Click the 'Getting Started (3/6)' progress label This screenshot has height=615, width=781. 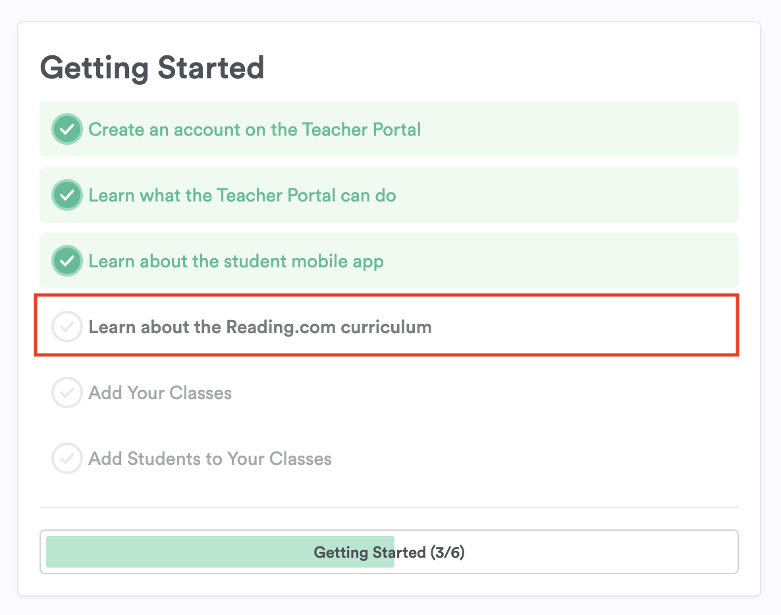pos(389,552)
